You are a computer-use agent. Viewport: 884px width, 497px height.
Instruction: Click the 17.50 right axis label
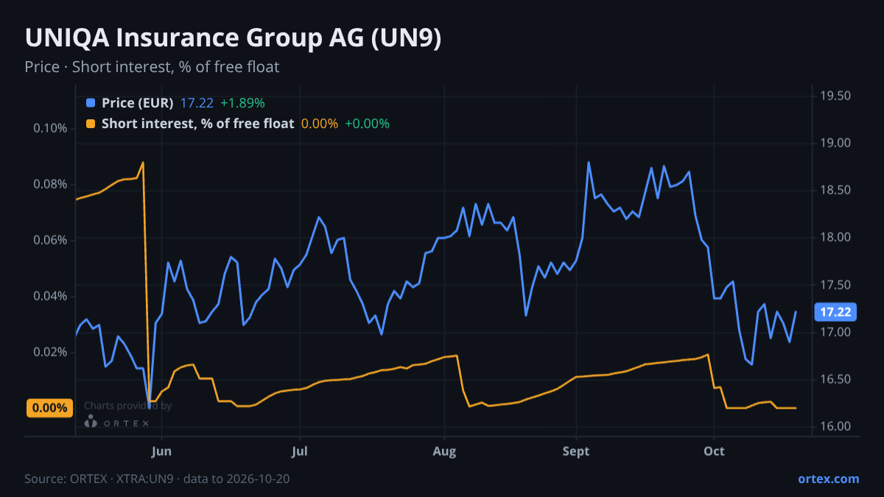tap(836, 285)
